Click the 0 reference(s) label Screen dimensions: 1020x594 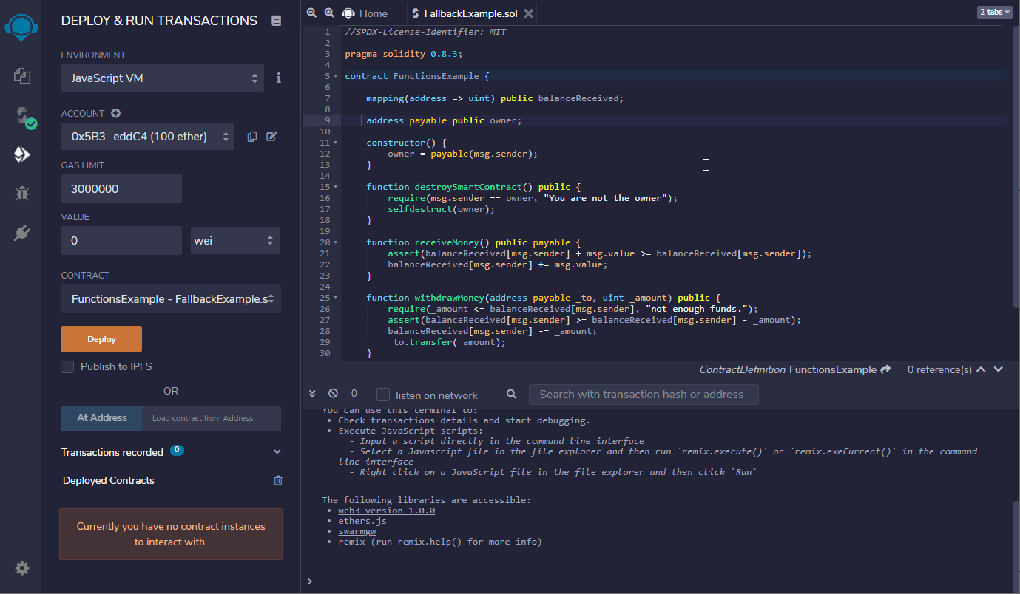coord(939,369)
